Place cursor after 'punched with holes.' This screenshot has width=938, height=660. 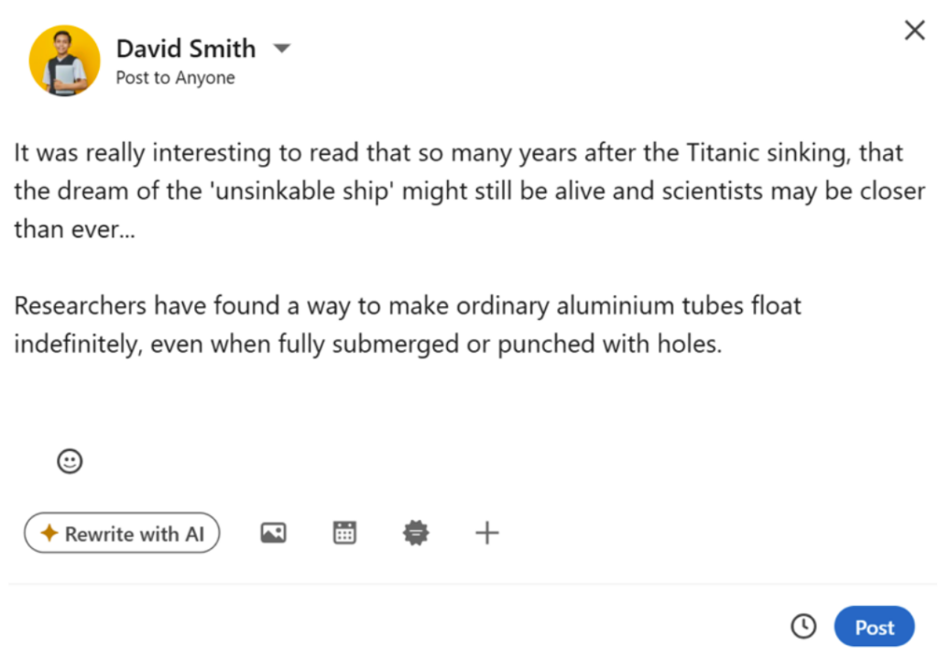point(724,344)
